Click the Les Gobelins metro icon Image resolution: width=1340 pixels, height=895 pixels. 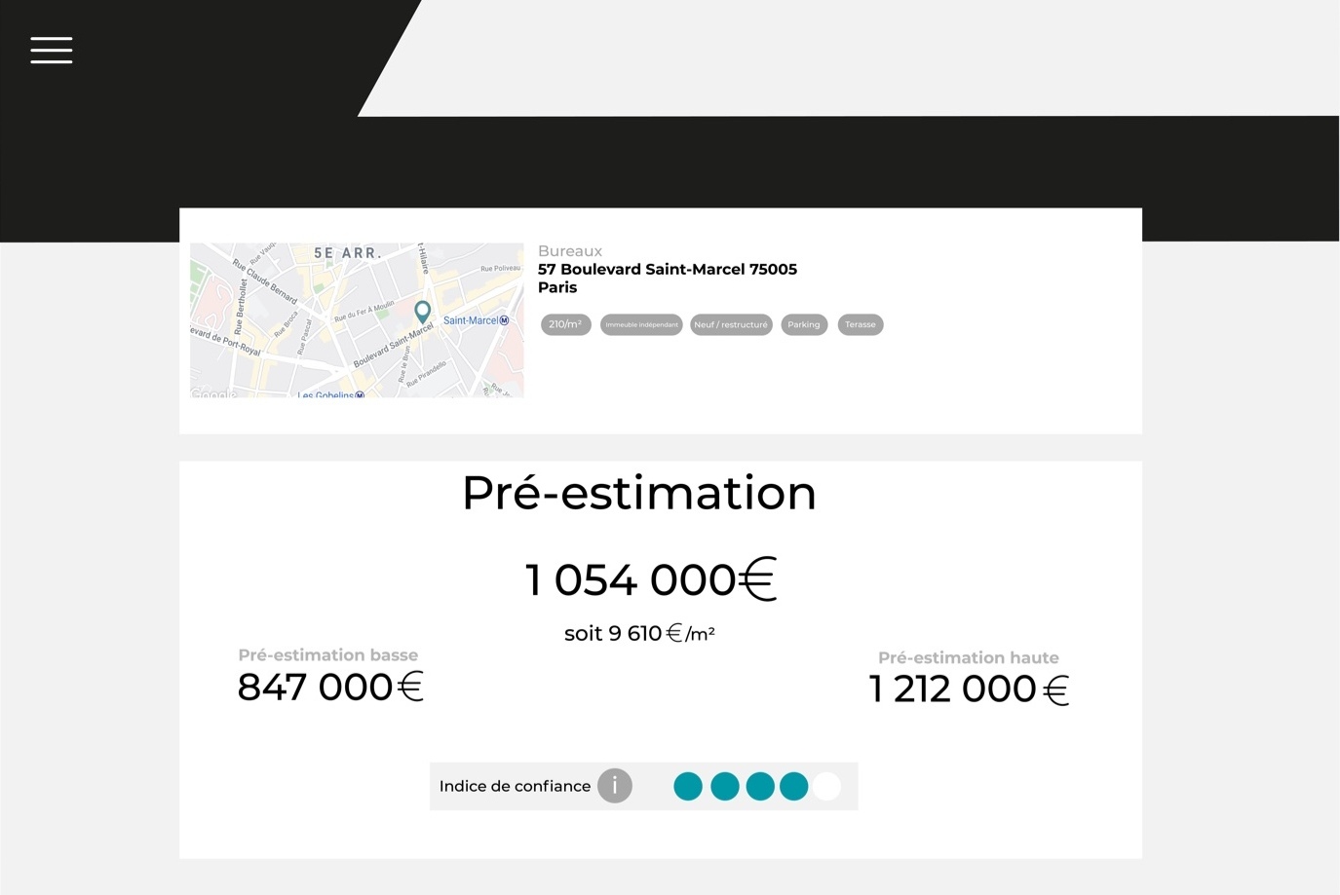tap(360, 394)
